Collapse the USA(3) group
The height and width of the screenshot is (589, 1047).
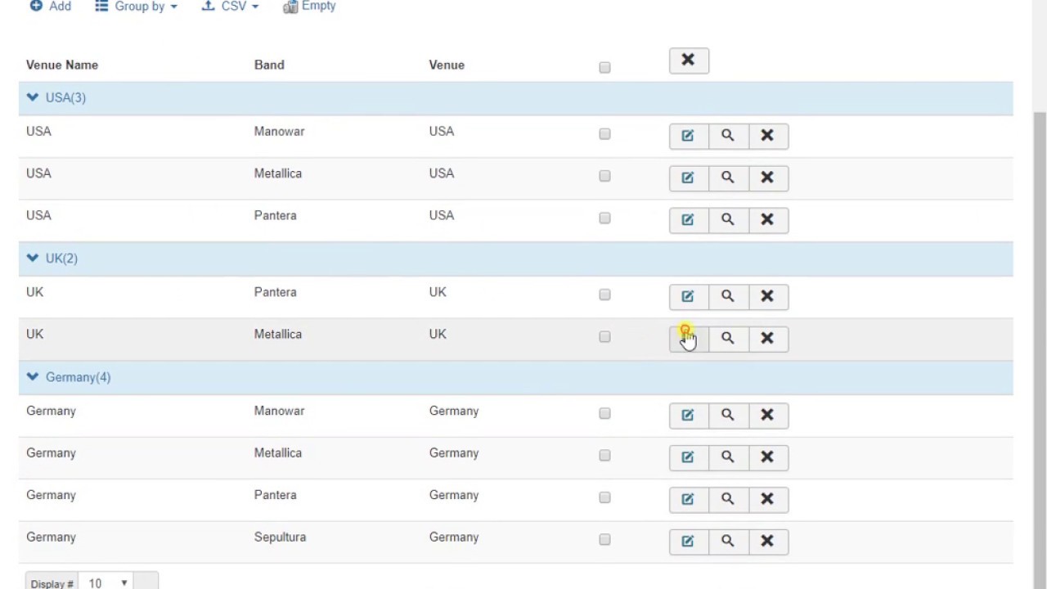click(x=33, y=97)
